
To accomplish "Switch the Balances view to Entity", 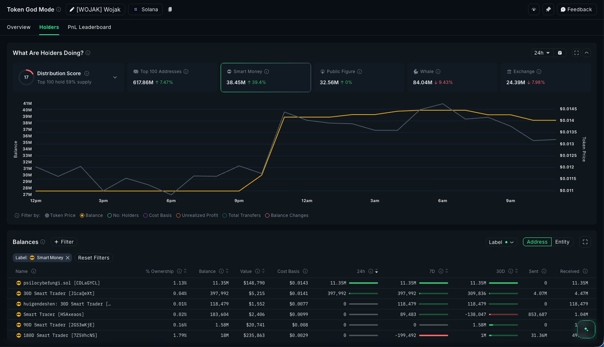I will pyautogui.click(x=562, y=242).
